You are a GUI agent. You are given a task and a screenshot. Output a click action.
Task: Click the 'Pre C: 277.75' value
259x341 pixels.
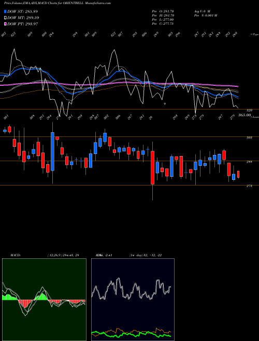click(163, 24)
